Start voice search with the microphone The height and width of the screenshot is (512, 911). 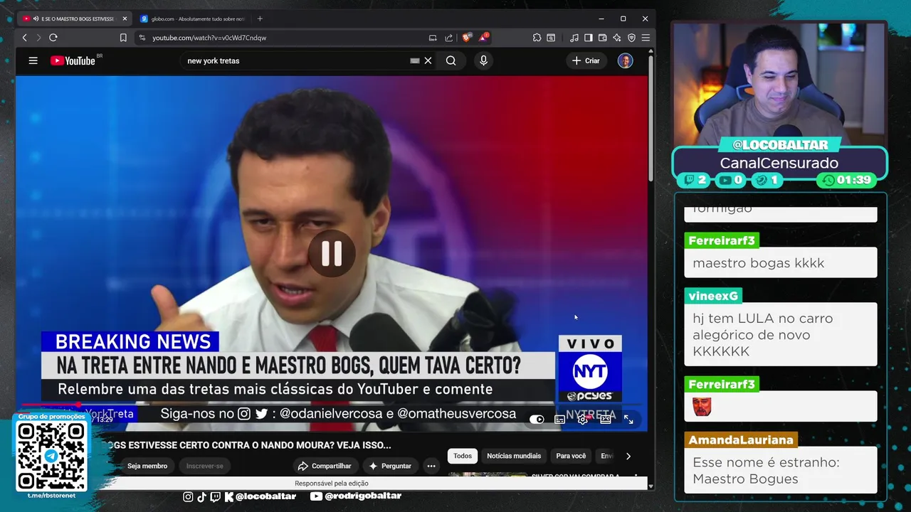[484, 60]
